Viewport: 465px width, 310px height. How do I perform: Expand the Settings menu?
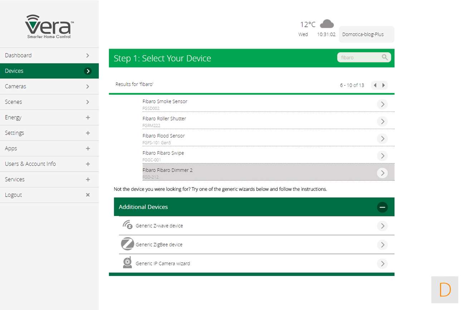88,133
